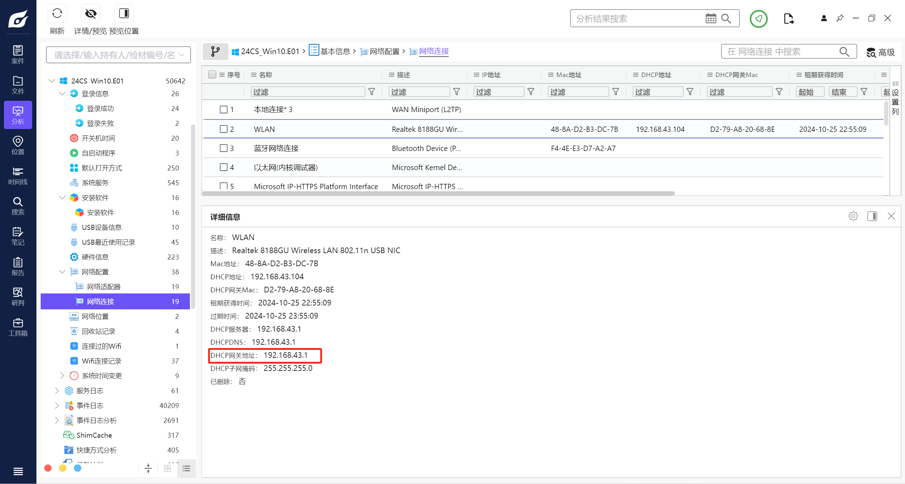Screen dimensions: 905x484
Task: Open the 持有人/检材 selection dropdown
Action: click(118, 55)
